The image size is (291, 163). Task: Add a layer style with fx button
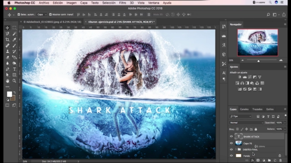[252, 160]
